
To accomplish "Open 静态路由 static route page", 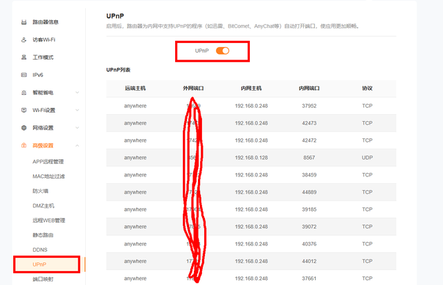I will pyautogui.click(x=43, y=235).
